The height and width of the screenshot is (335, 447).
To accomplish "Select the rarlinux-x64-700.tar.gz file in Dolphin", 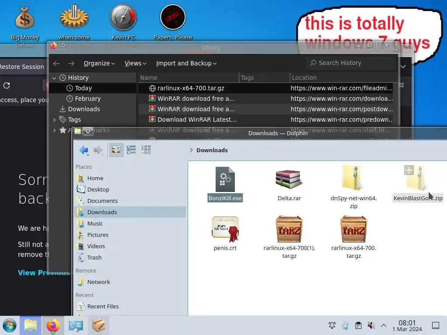I will 354,237.
